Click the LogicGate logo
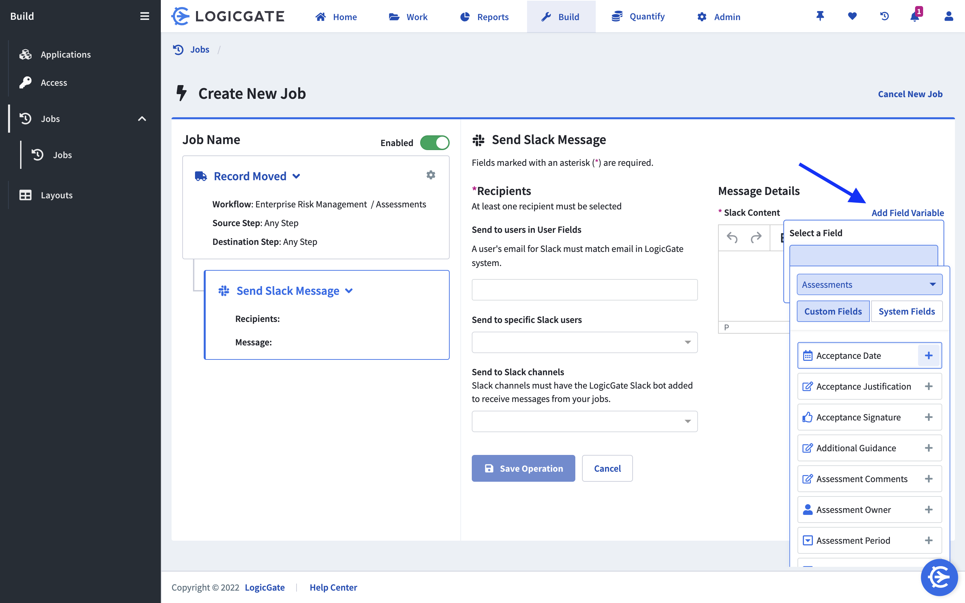Screen dimensions: 965x603 (x=228, y=16)
